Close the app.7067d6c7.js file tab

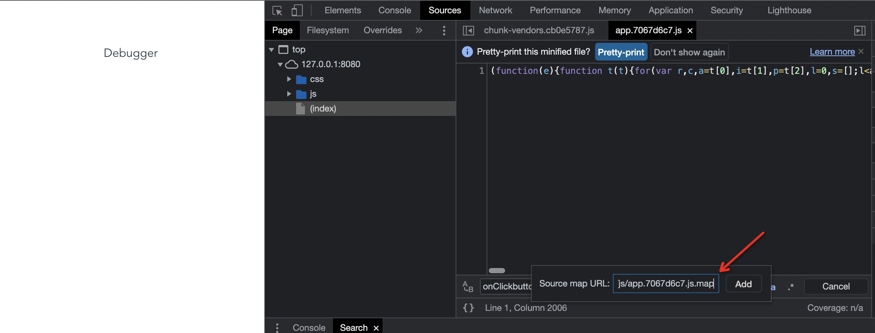(x=690, y=31)
